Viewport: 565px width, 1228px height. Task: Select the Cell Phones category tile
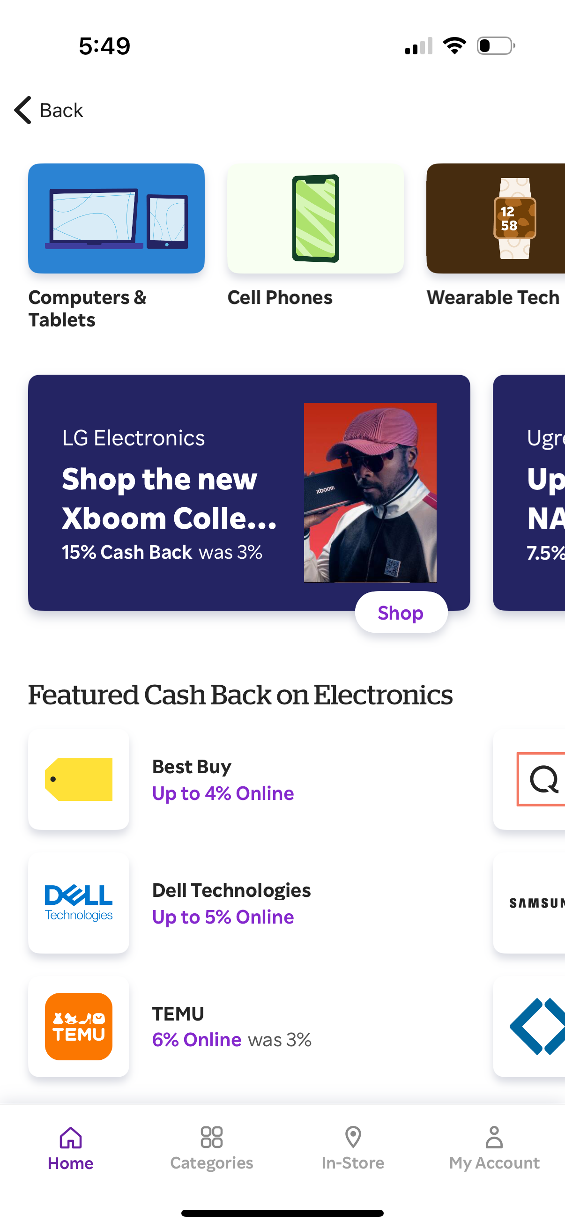(316, 219)
